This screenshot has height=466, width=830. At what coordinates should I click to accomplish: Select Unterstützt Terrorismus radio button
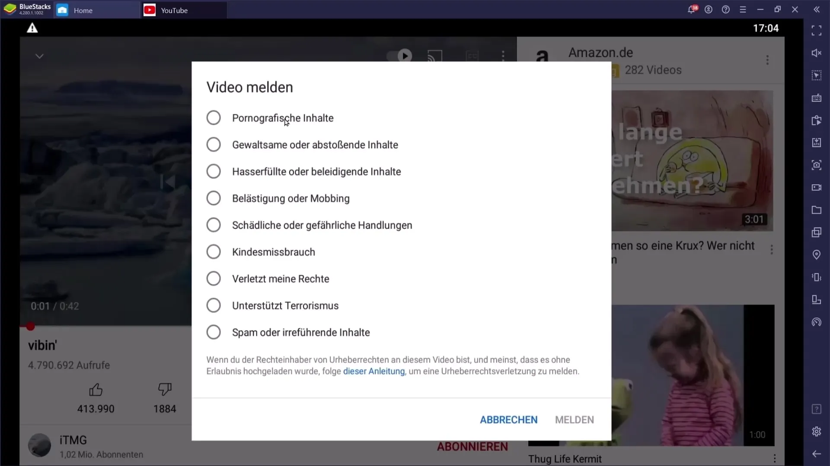tap(213, 305)
